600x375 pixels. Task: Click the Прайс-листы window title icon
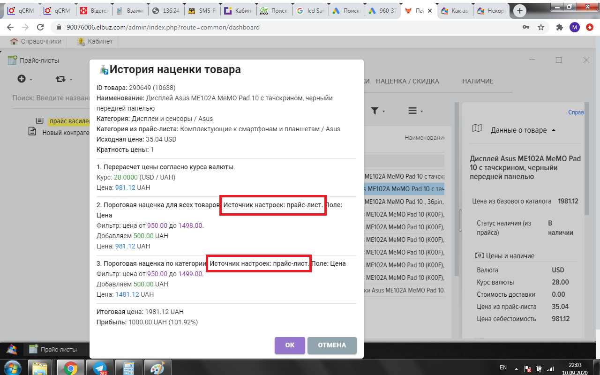(13, 60)
